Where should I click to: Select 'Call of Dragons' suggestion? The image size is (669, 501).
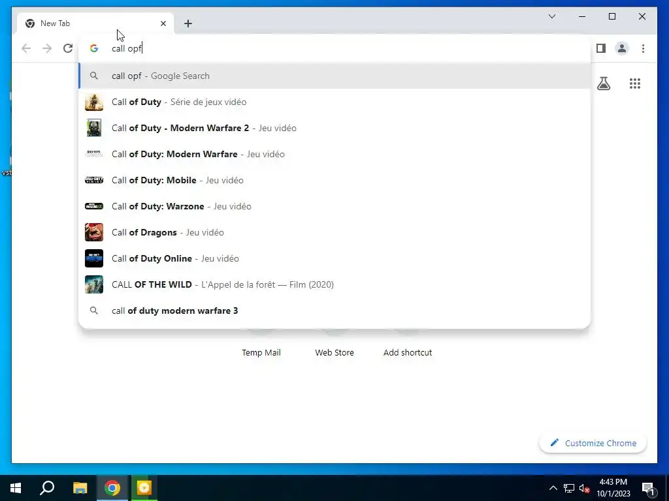pyautogui.click(x=334, y=232)
